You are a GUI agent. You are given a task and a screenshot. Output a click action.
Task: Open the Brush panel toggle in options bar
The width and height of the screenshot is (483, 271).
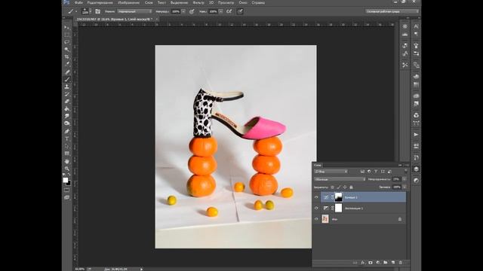[97, 11]
